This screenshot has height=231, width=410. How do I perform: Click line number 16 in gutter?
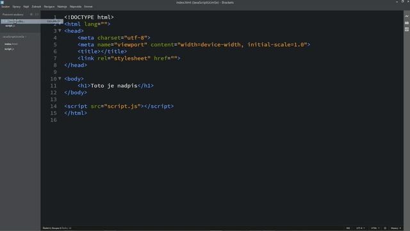pos(53,120)
